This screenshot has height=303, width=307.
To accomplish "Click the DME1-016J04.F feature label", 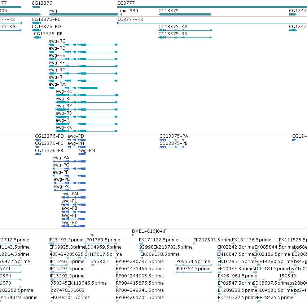I will pos(149,231).
